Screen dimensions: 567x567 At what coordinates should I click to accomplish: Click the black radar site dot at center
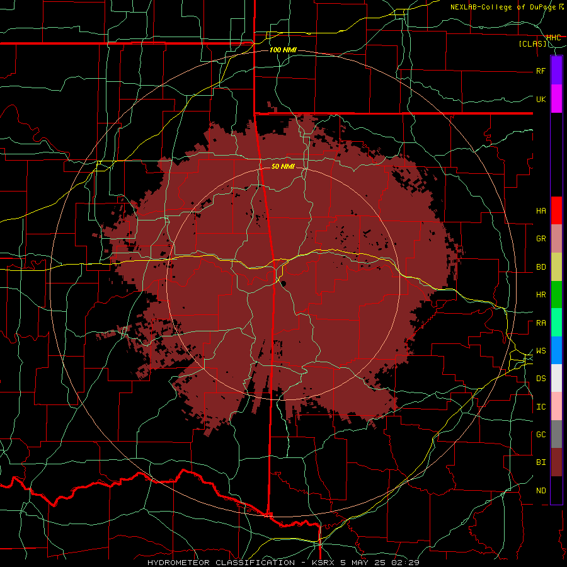tap(283, 283)
